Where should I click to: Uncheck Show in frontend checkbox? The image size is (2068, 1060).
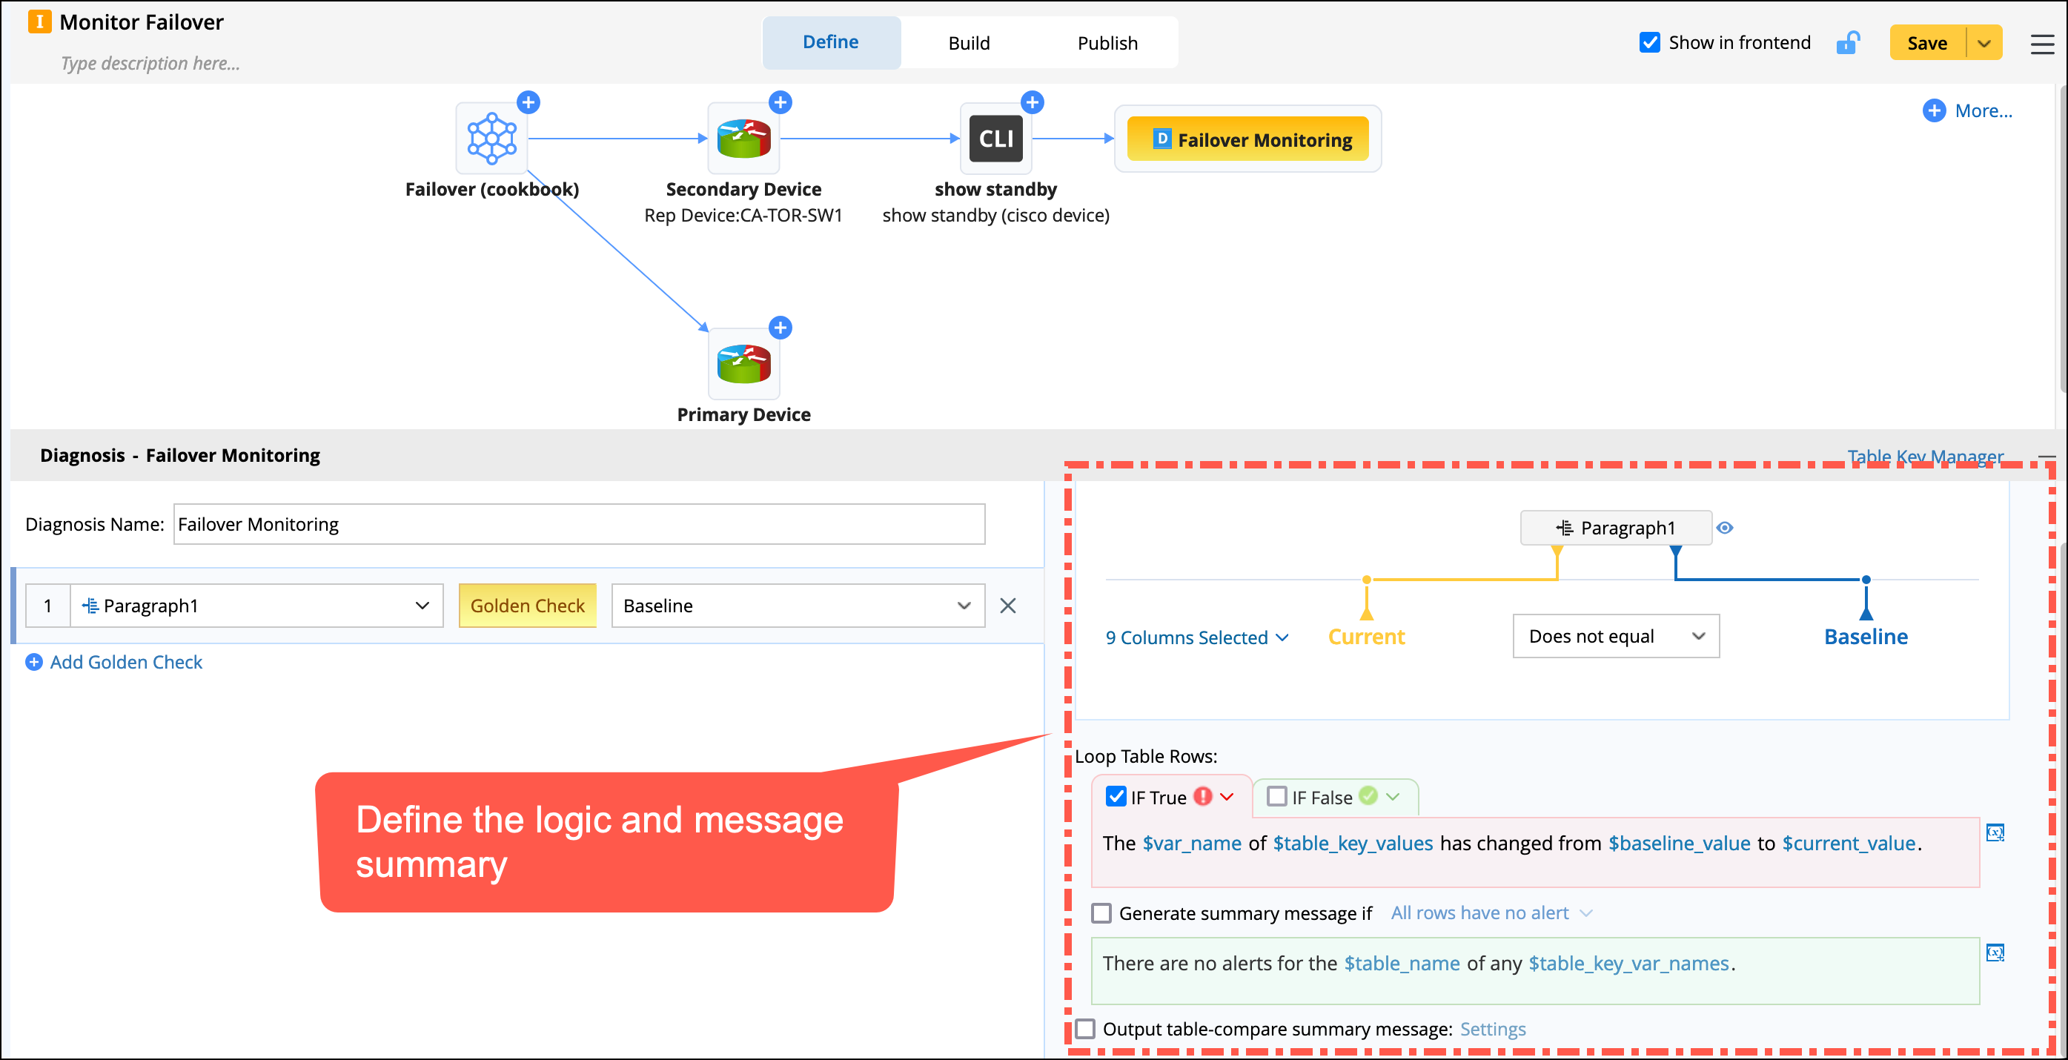click(x=1650, y=42)
